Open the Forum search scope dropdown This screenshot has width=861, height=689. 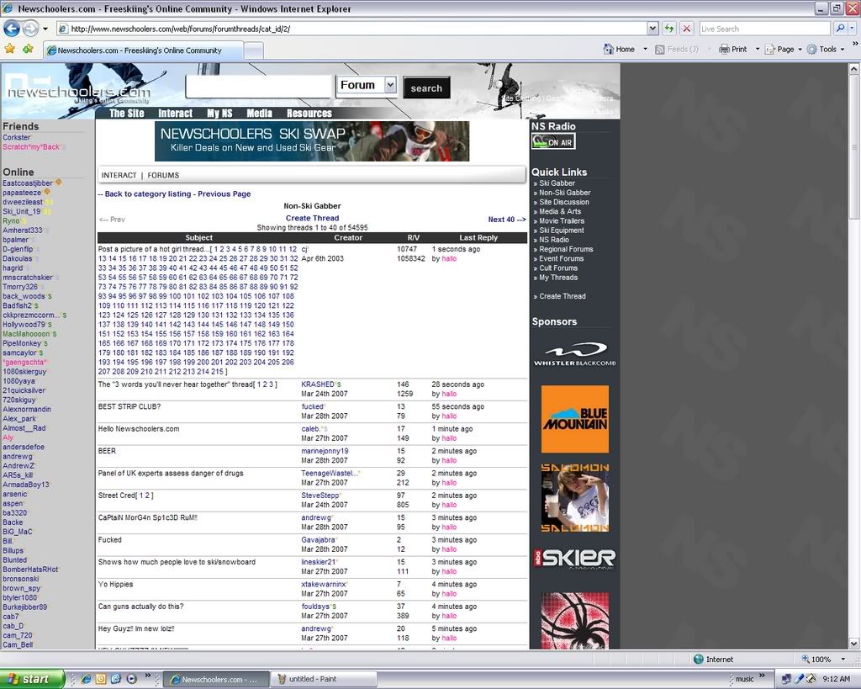[389, 85]
